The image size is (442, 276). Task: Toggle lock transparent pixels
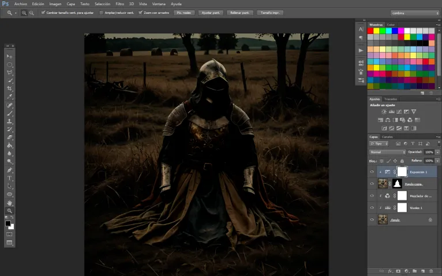coord(381,161)
